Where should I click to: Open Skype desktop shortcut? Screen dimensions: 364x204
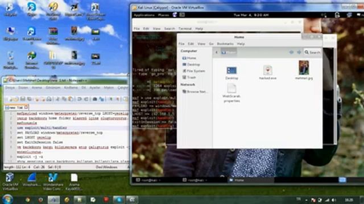[x=32, y=9]
